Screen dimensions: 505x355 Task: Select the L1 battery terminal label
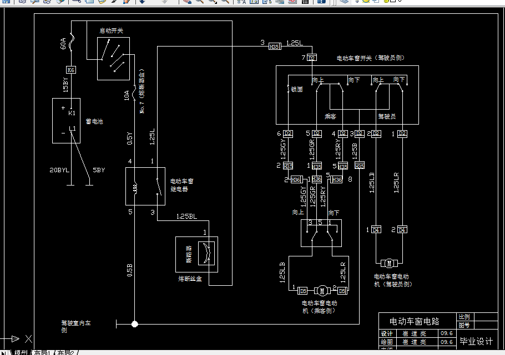pos(73,128)
